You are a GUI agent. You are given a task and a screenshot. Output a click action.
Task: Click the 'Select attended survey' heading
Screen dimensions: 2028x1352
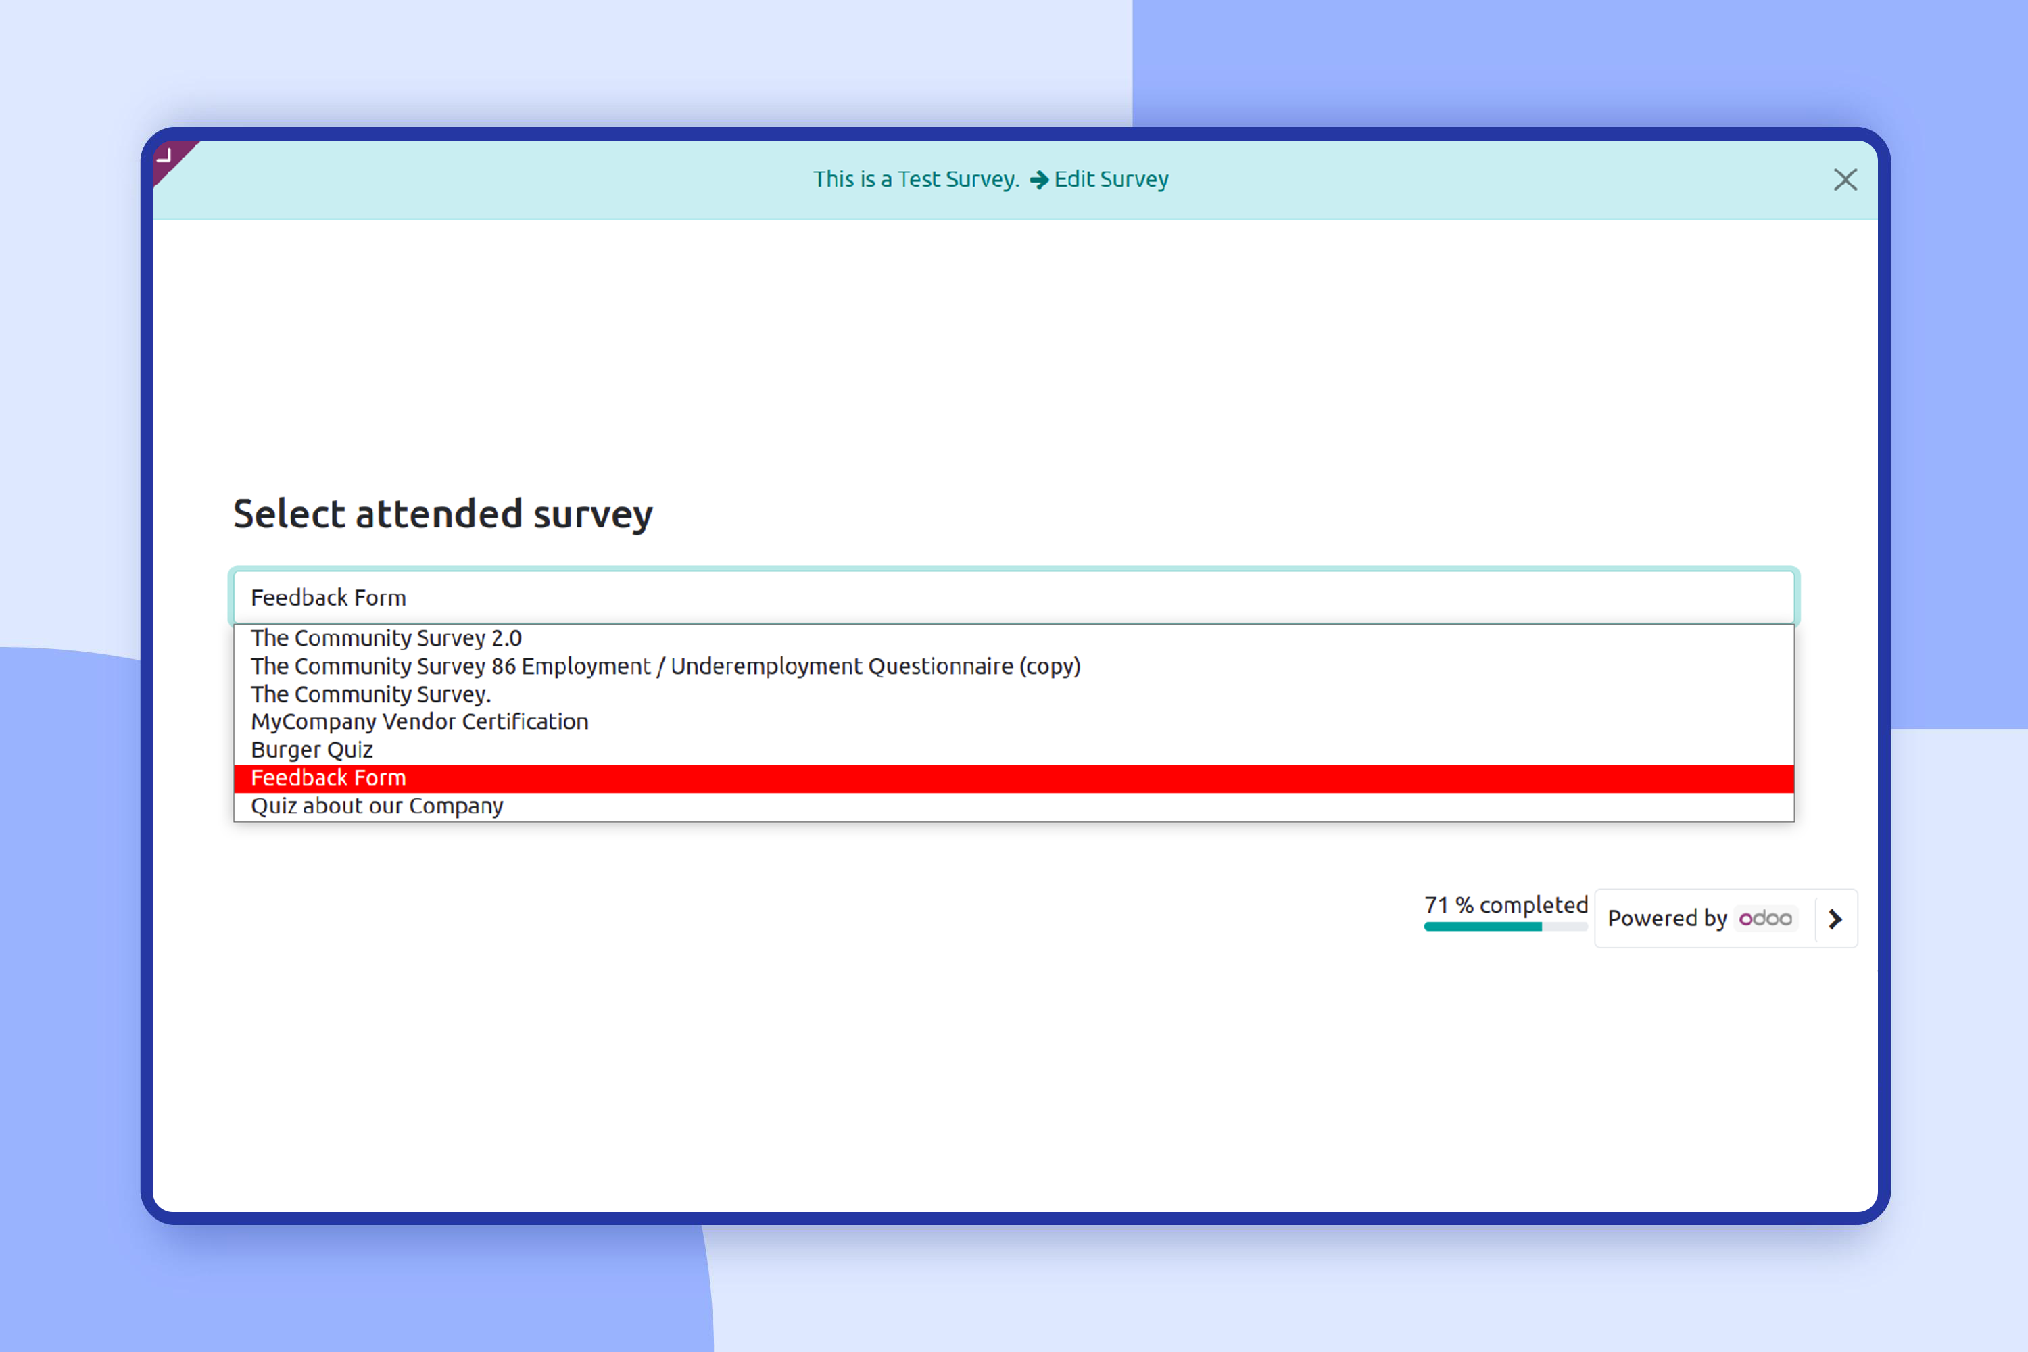[442, 514]
